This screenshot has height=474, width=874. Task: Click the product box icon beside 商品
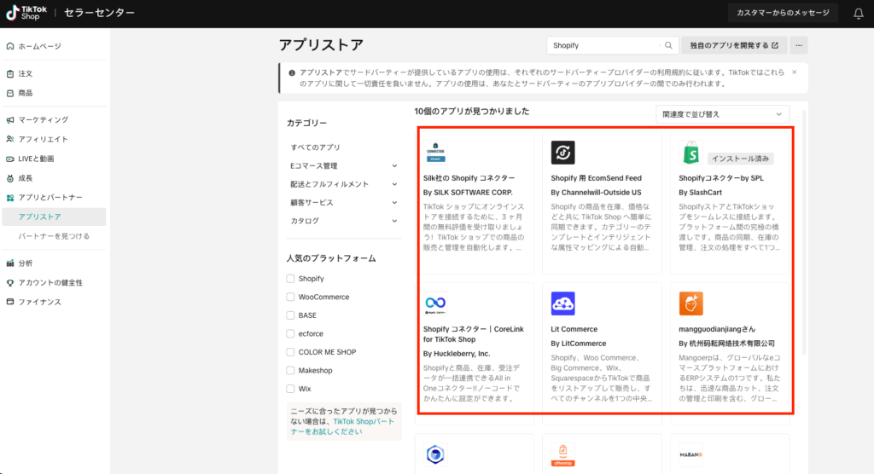pyautogui.click(x=10, y=93)
